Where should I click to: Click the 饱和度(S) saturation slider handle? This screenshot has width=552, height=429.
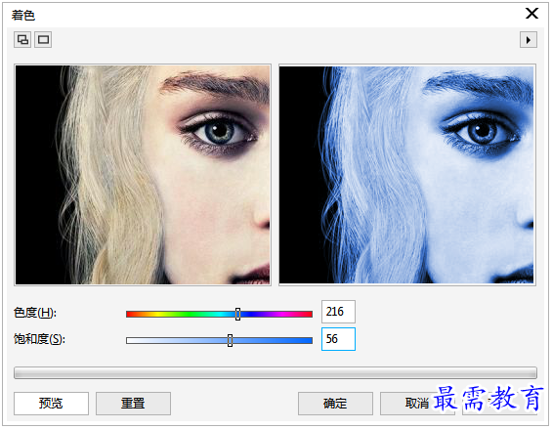coord(230,340)
